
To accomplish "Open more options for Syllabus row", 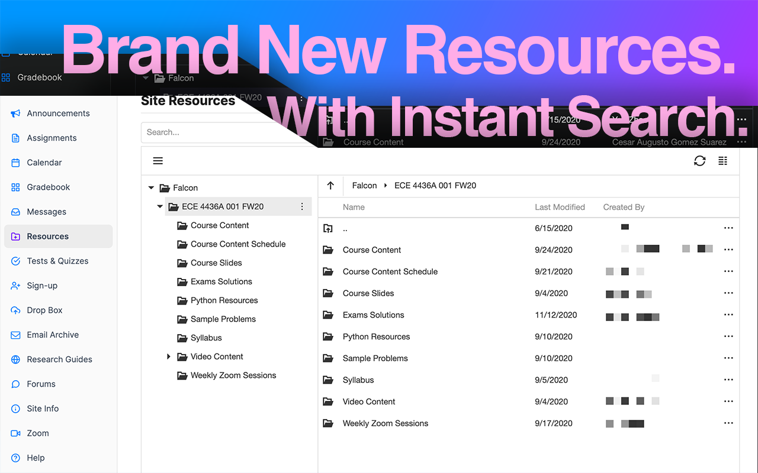I will (728, 380).
